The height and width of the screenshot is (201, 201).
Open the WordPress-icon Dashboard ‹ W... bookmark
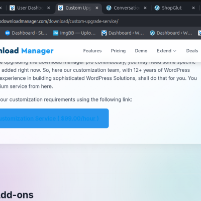click(x=171, y=33)
